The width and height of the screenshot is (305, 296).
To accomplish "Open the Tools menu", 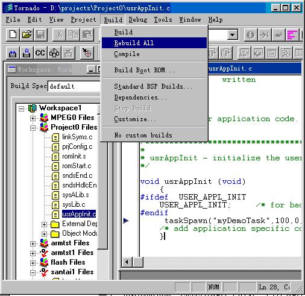I will click(x=163, y=19).
